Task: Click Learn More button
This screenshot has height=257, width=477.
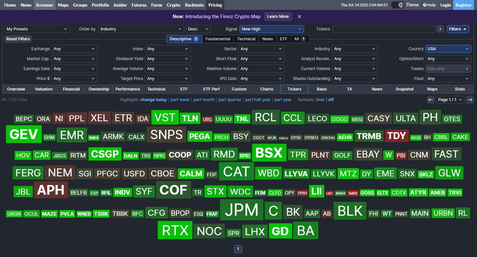Action: coord(278,17)
